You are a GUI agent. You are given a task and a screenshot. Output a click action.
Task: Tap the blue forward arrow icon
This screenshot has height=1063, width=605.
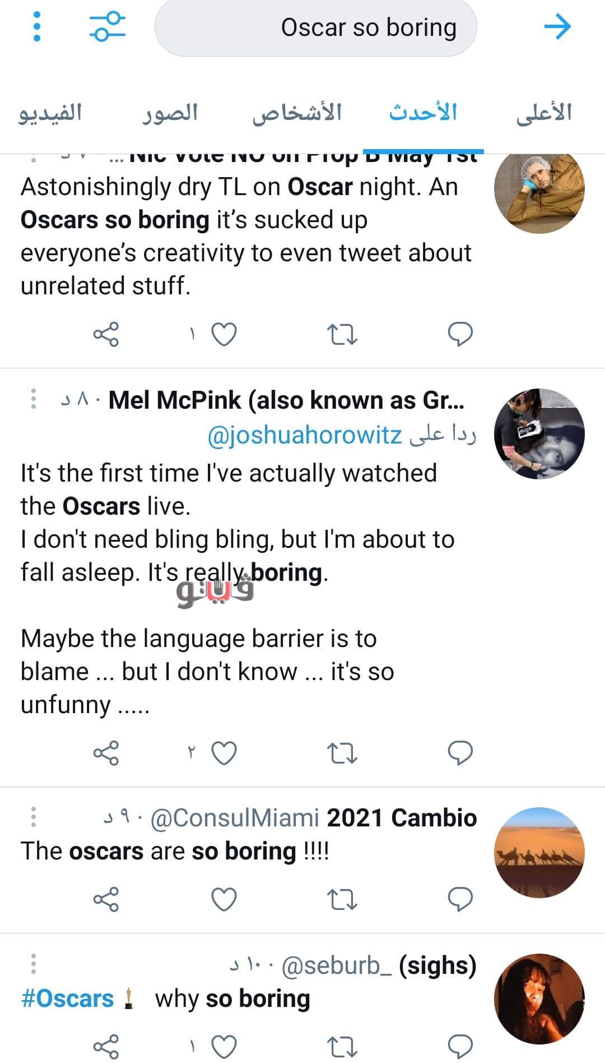(x=557, y=27)
